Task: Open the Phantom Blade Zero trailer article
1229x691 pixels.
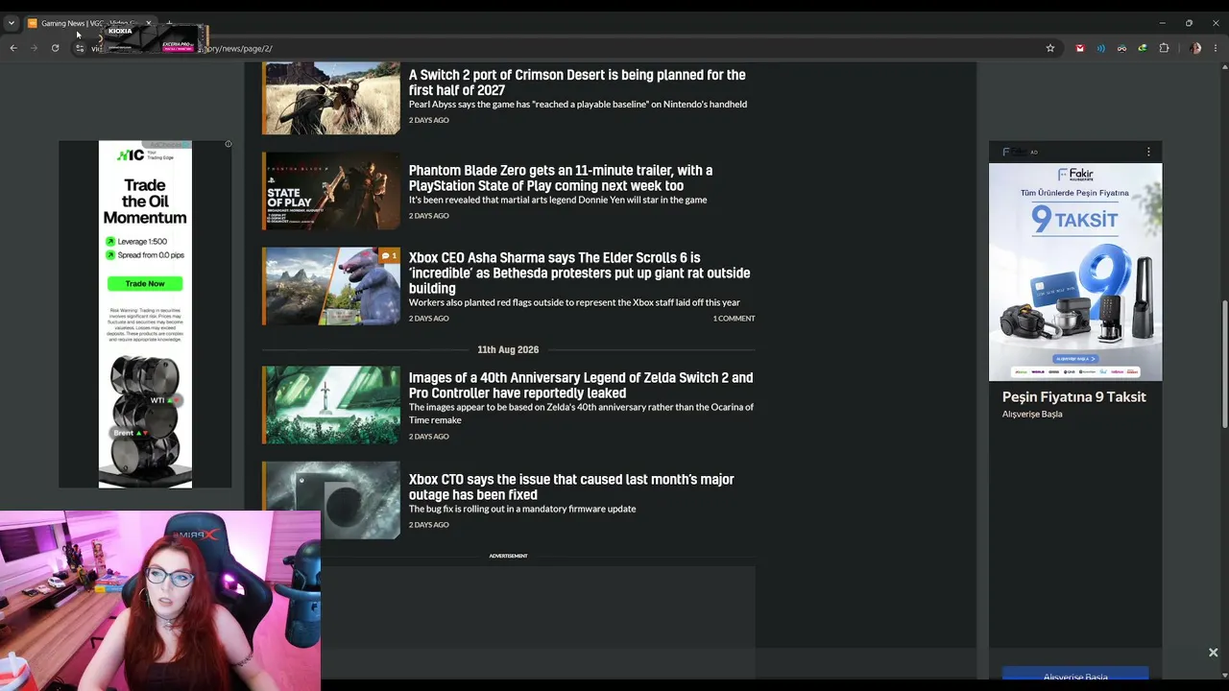Action: click(561, 179)
